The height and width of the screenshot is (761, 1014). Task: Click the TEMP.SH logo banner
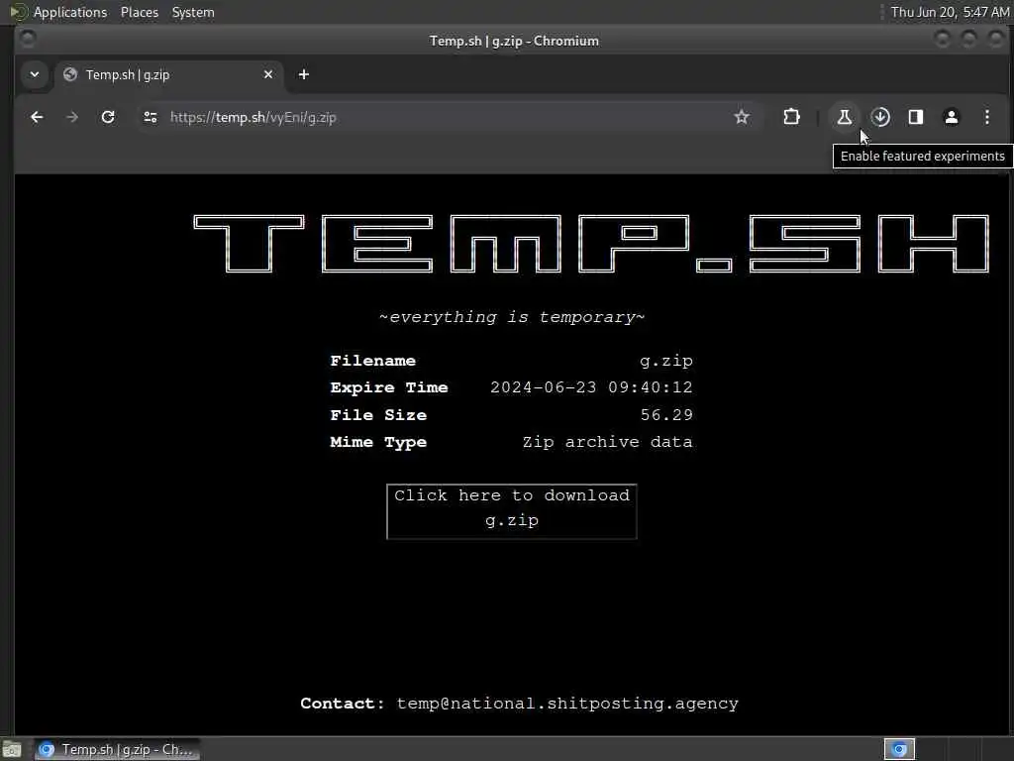click(x=591, y=244)
